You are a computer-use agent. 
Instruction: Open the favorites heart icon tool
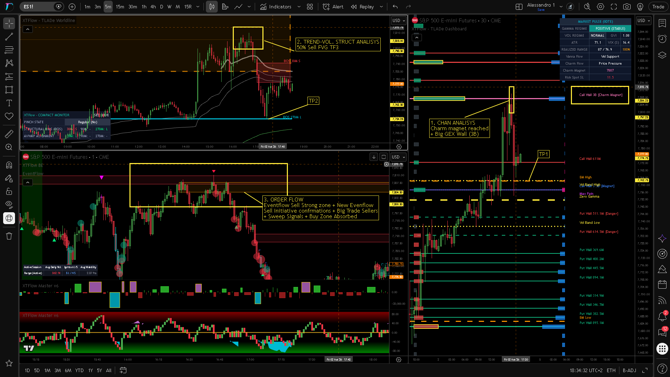9,116
